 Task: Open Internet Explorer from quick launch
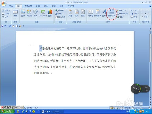pos(23,112)
